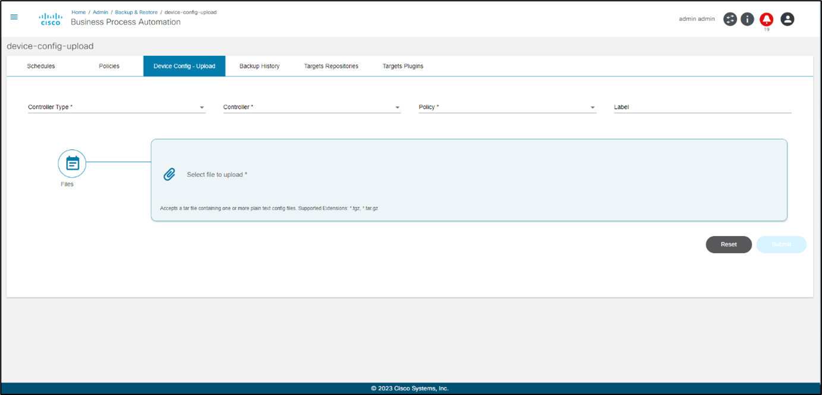Open the Targets Plugins tab
Viewport: 822px width, 395px height.
403,66
